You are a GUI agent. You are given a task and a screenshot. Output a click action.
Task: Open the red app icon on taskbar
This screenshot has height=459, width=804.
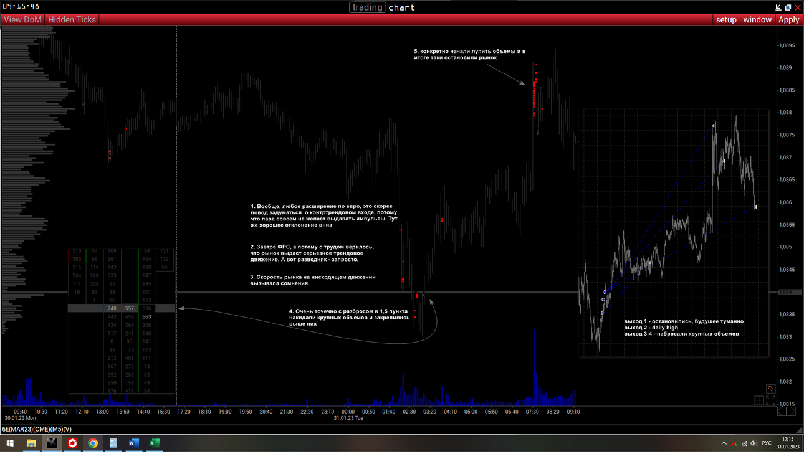[x=72, y=443]
